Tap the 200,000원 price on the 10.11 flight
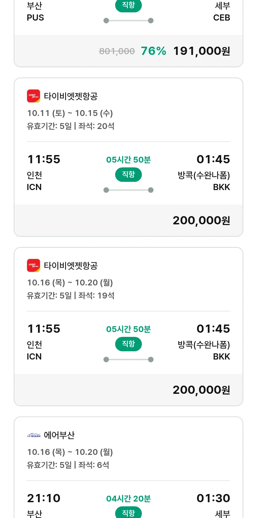 (201, 221)
